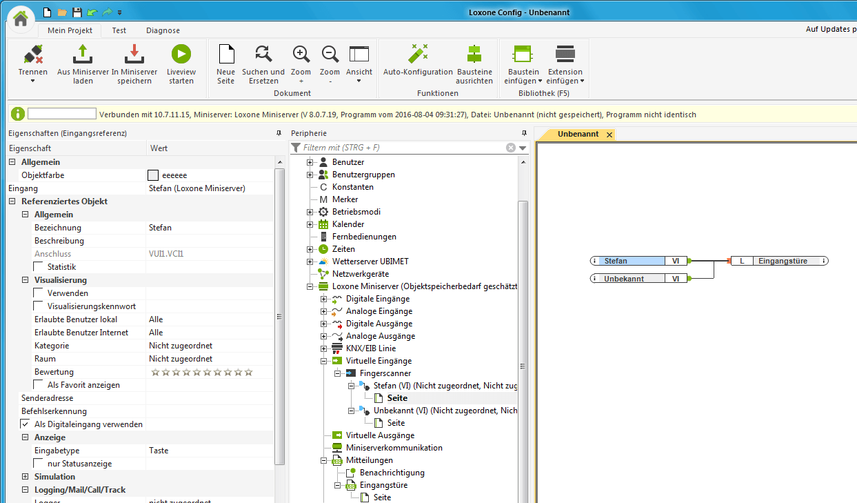This screenshot has height=503, width=857.
Task: Enable the Statistik checkbox
Action: [39, 267]
